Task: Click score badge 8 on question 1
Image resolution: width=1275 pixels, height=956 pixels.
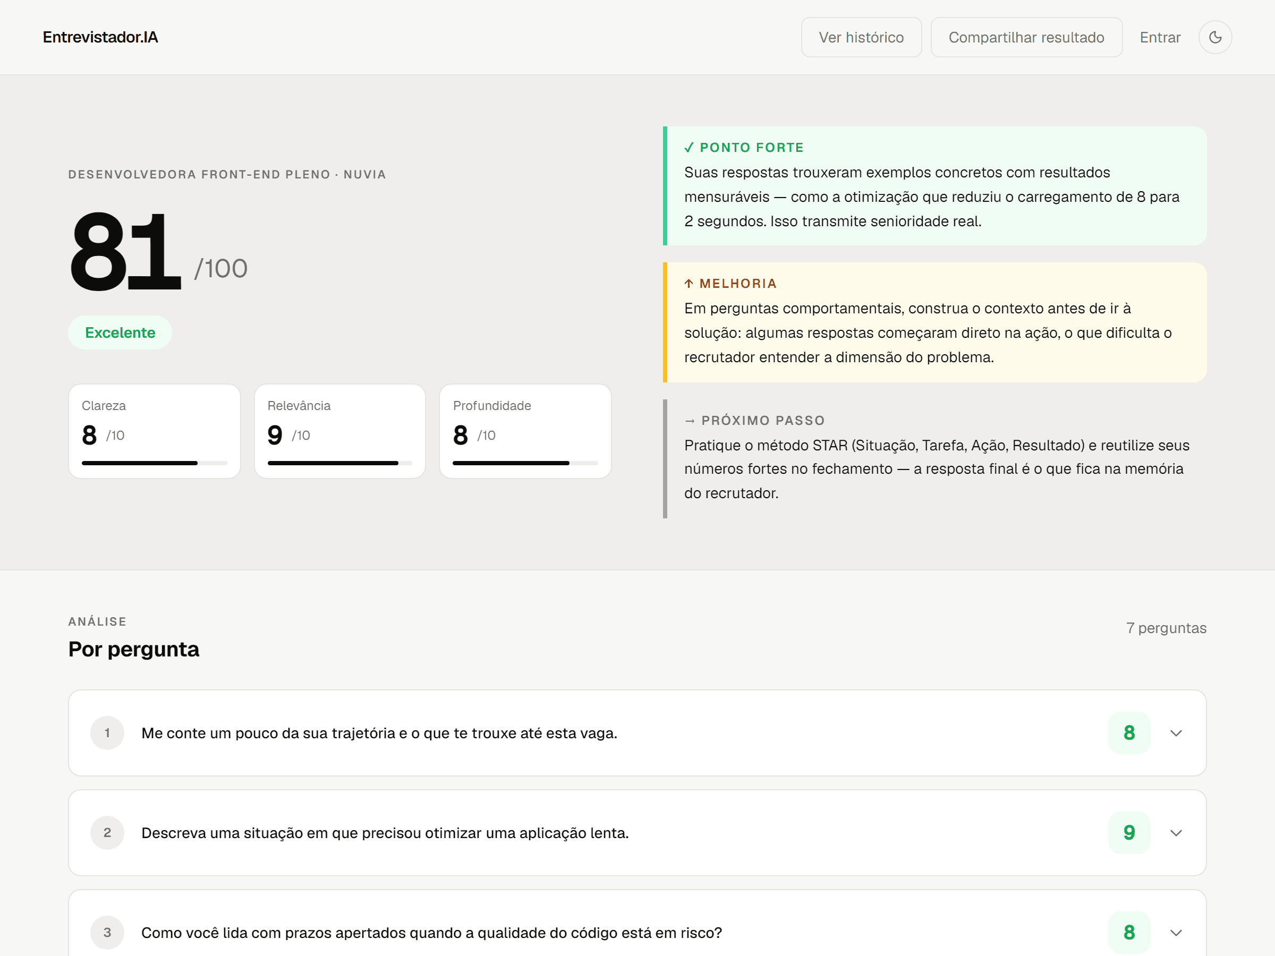Action: coord(1128,733)
